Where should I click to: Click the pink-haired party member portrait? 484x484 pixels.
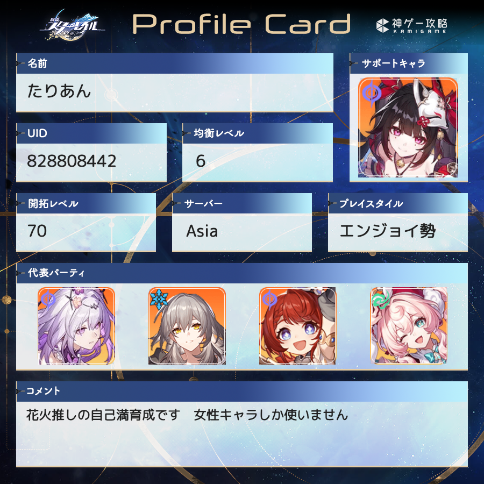408,326
